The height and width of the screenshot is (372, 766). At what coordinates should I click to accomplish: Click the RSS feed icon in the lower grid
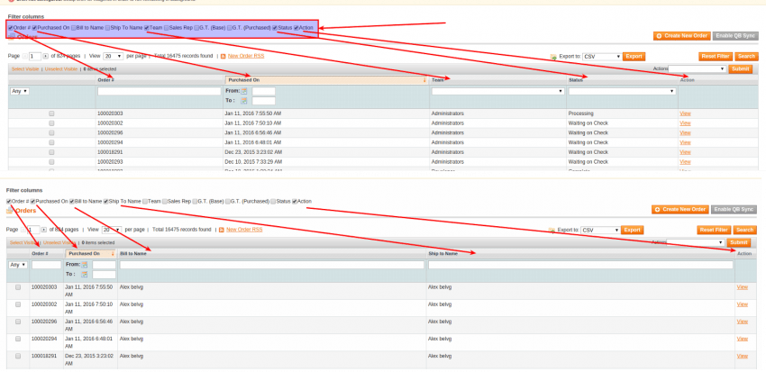point(222,230)
